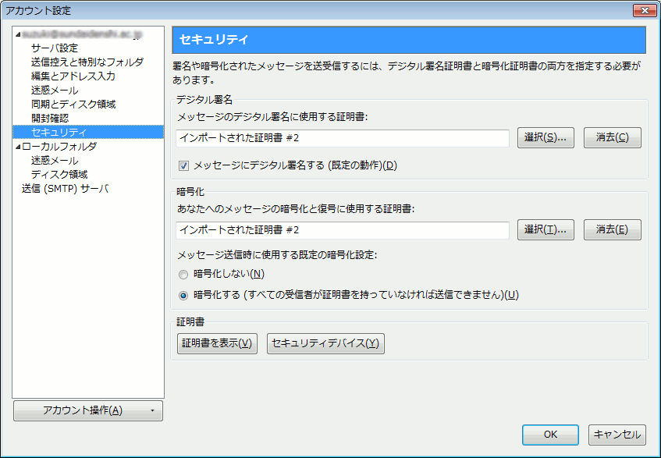Open the アカウント操作 dropdown menu
Image resolution: width=661 pixels, height=458 pixels.
[x=88, y=410]
